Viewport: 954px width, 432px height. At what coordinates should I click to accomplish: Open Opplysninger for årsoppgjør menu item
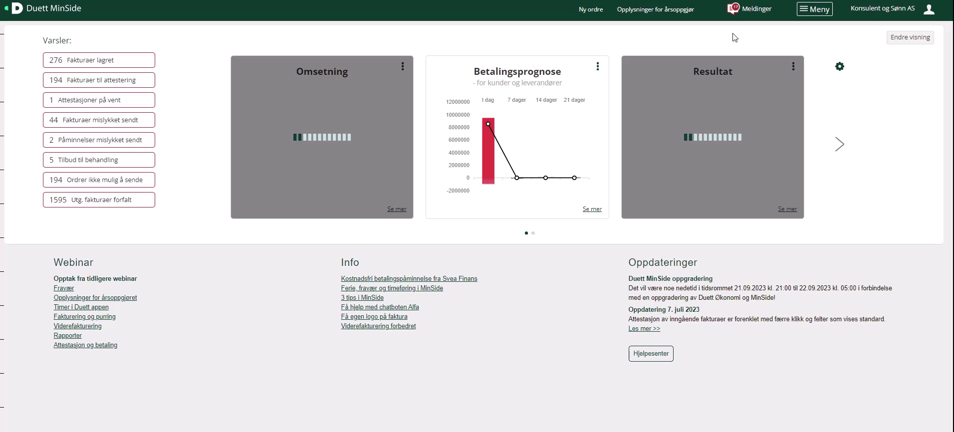[655, 9]
